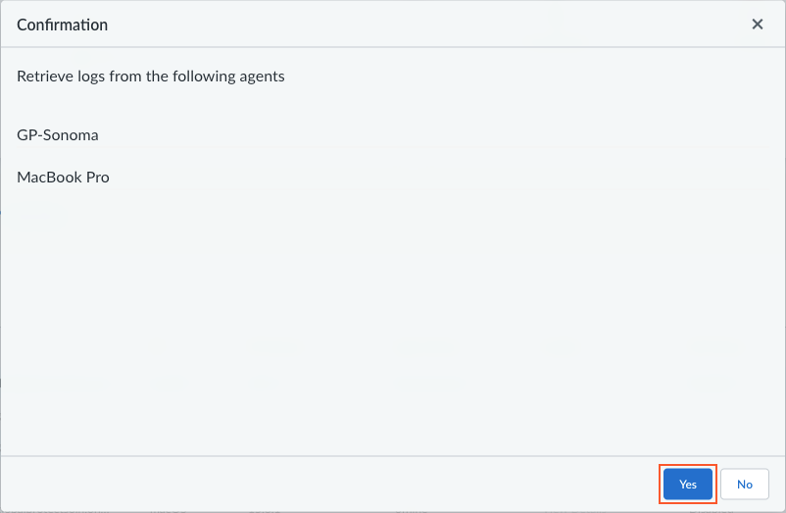Screen dimensions: 786x513
Task: Click the Confirmation dialog title
Action: pyautogui.click(x=63, y=25)
